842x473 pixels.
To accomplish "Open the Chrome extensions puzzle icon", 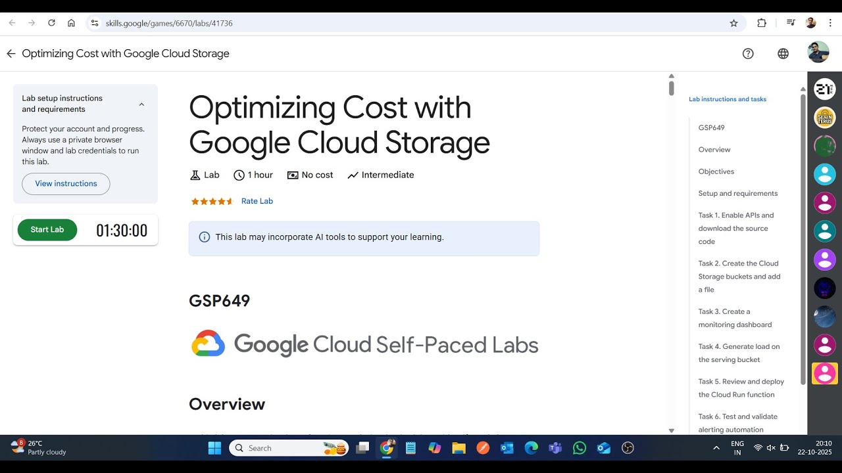I will click(762, 23).
